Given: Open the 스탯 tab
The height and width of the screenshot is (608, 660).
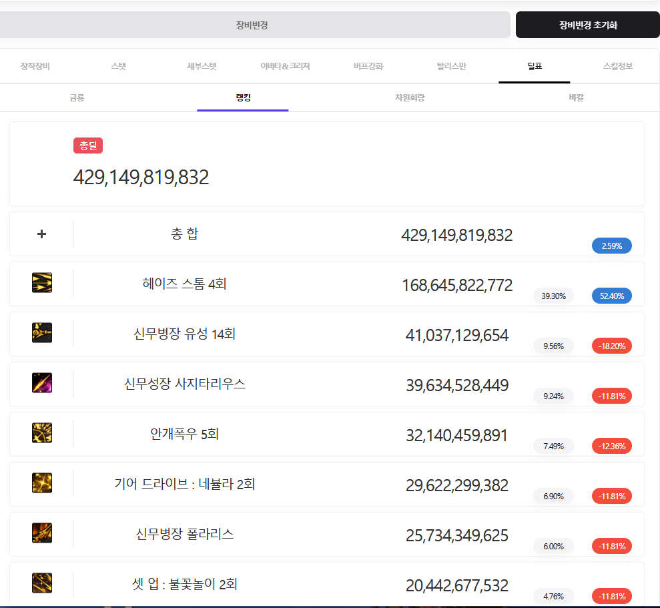Looking at the screenshot, I should (x=118, y=66).
